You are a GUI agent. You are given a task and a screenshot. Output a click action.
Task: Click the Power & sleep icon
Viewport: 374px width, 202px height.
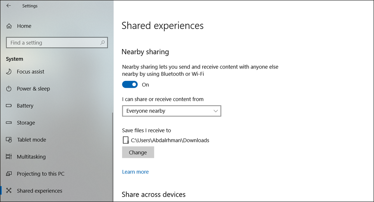(9, 89)
